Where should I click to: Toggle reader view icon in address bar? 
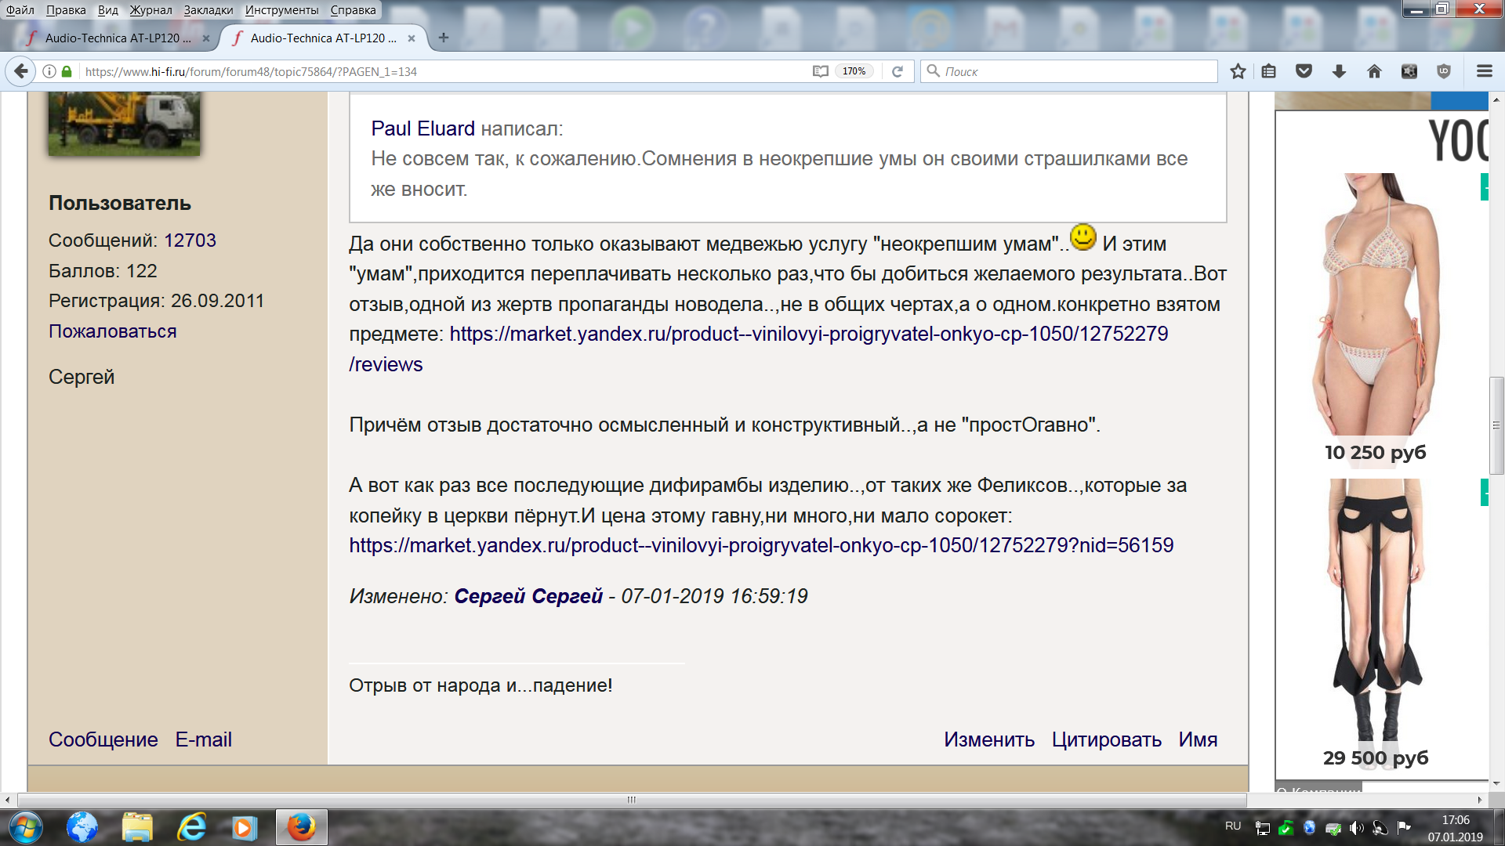click(820, 71)
